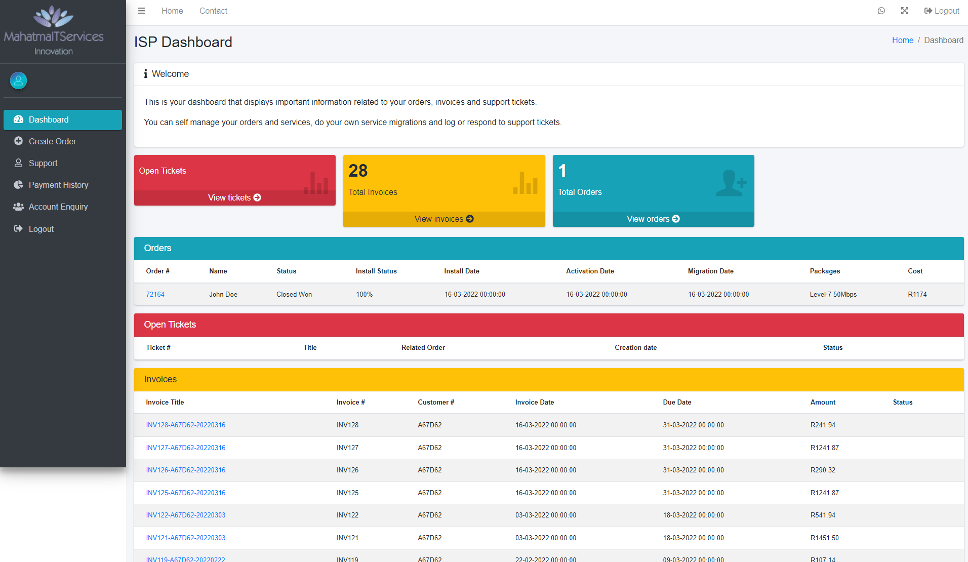The width and height of the screenshot is (968, 562).
Task: Select Account Enquiry in the sidebar
Action: pos(58,207)
